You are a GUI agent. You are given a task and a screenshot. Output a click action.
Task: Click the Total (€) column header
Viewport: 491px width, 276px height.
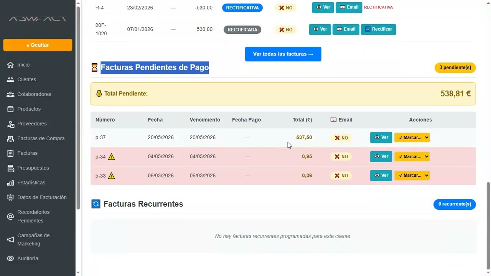(302, 120)
